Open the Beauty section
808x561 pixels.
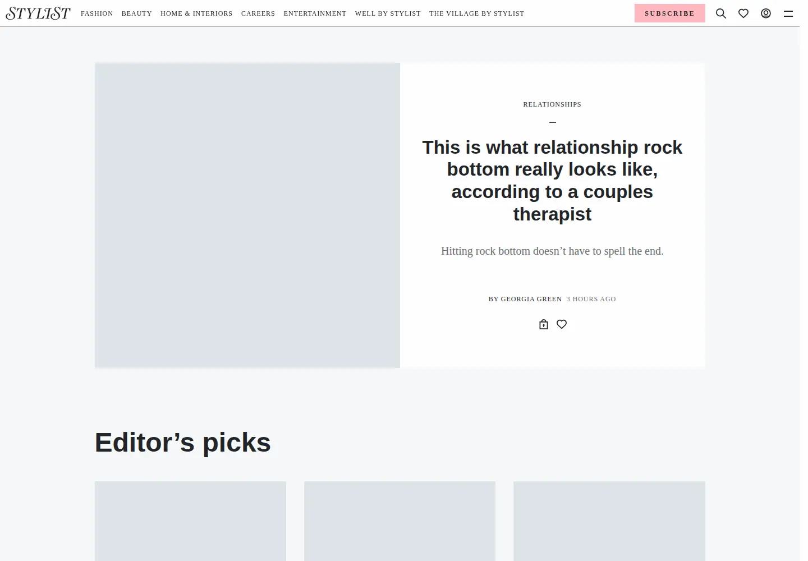coord(137,13)
